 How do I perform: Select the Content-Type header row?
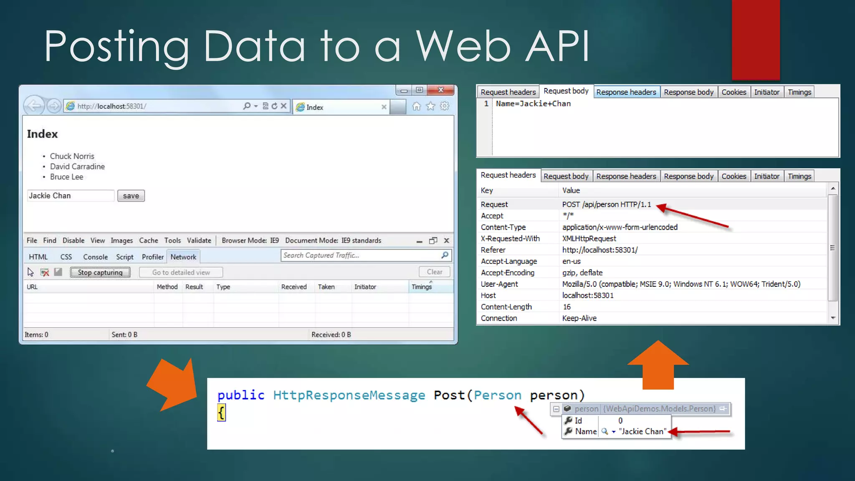pos(652,227)
